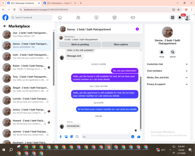This screenshot has height=156, width=195.
Task: Open Windows taskbar search
Action: click(11, 150)
